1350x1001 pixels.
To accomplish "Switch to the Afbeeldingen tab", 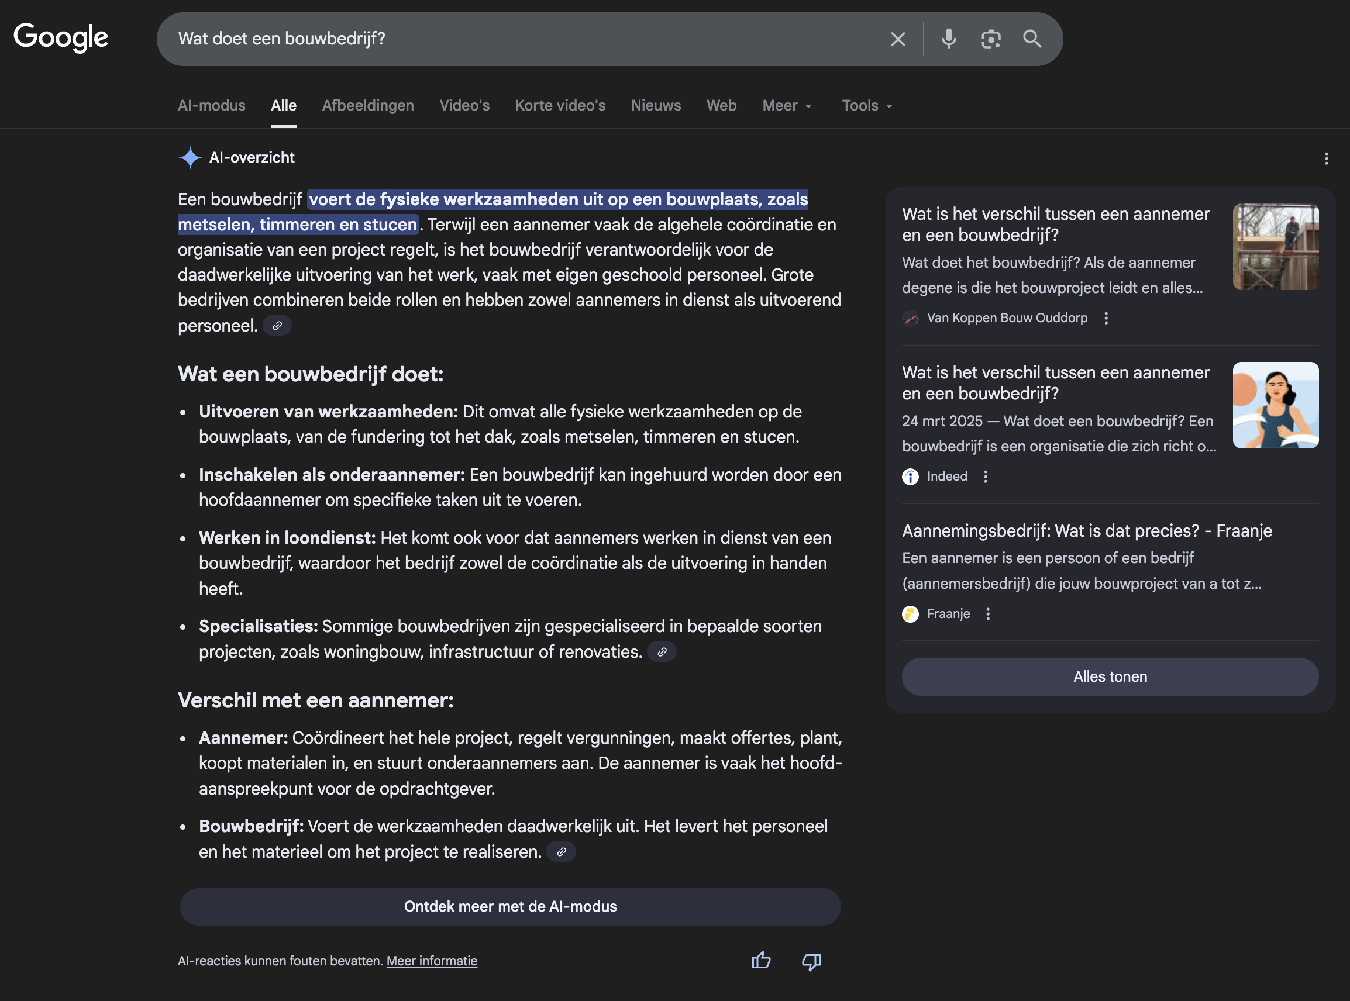I will (368, 105).
